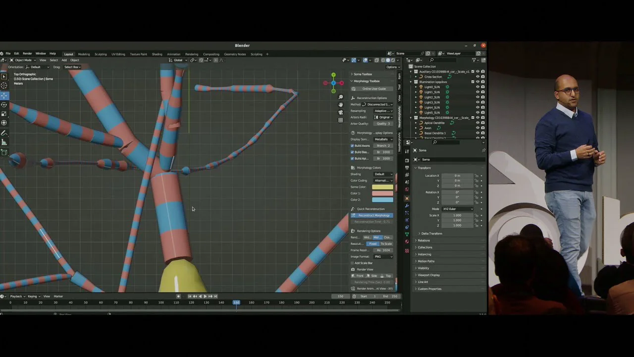This screenshot has height=357, width=634.
Task: Click the zoom magnifier icon in the viewport
Action: point(341,97)
